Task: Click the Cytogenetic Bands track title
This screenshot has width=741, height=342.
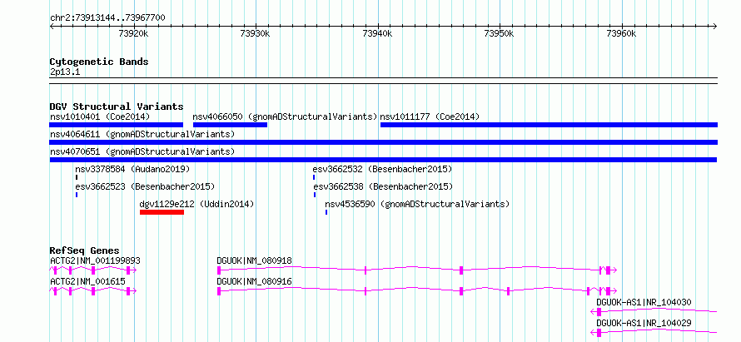Action: coord(99,62)
